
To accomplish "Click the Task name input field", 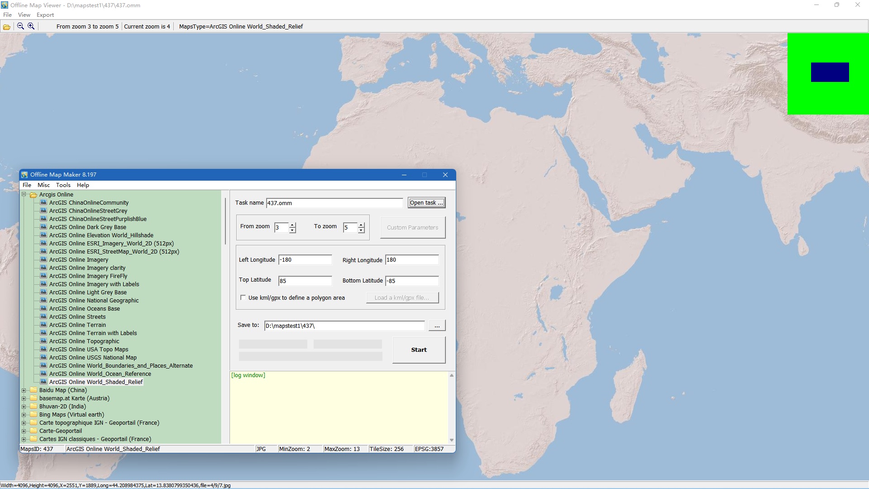I will coord(334,203).
